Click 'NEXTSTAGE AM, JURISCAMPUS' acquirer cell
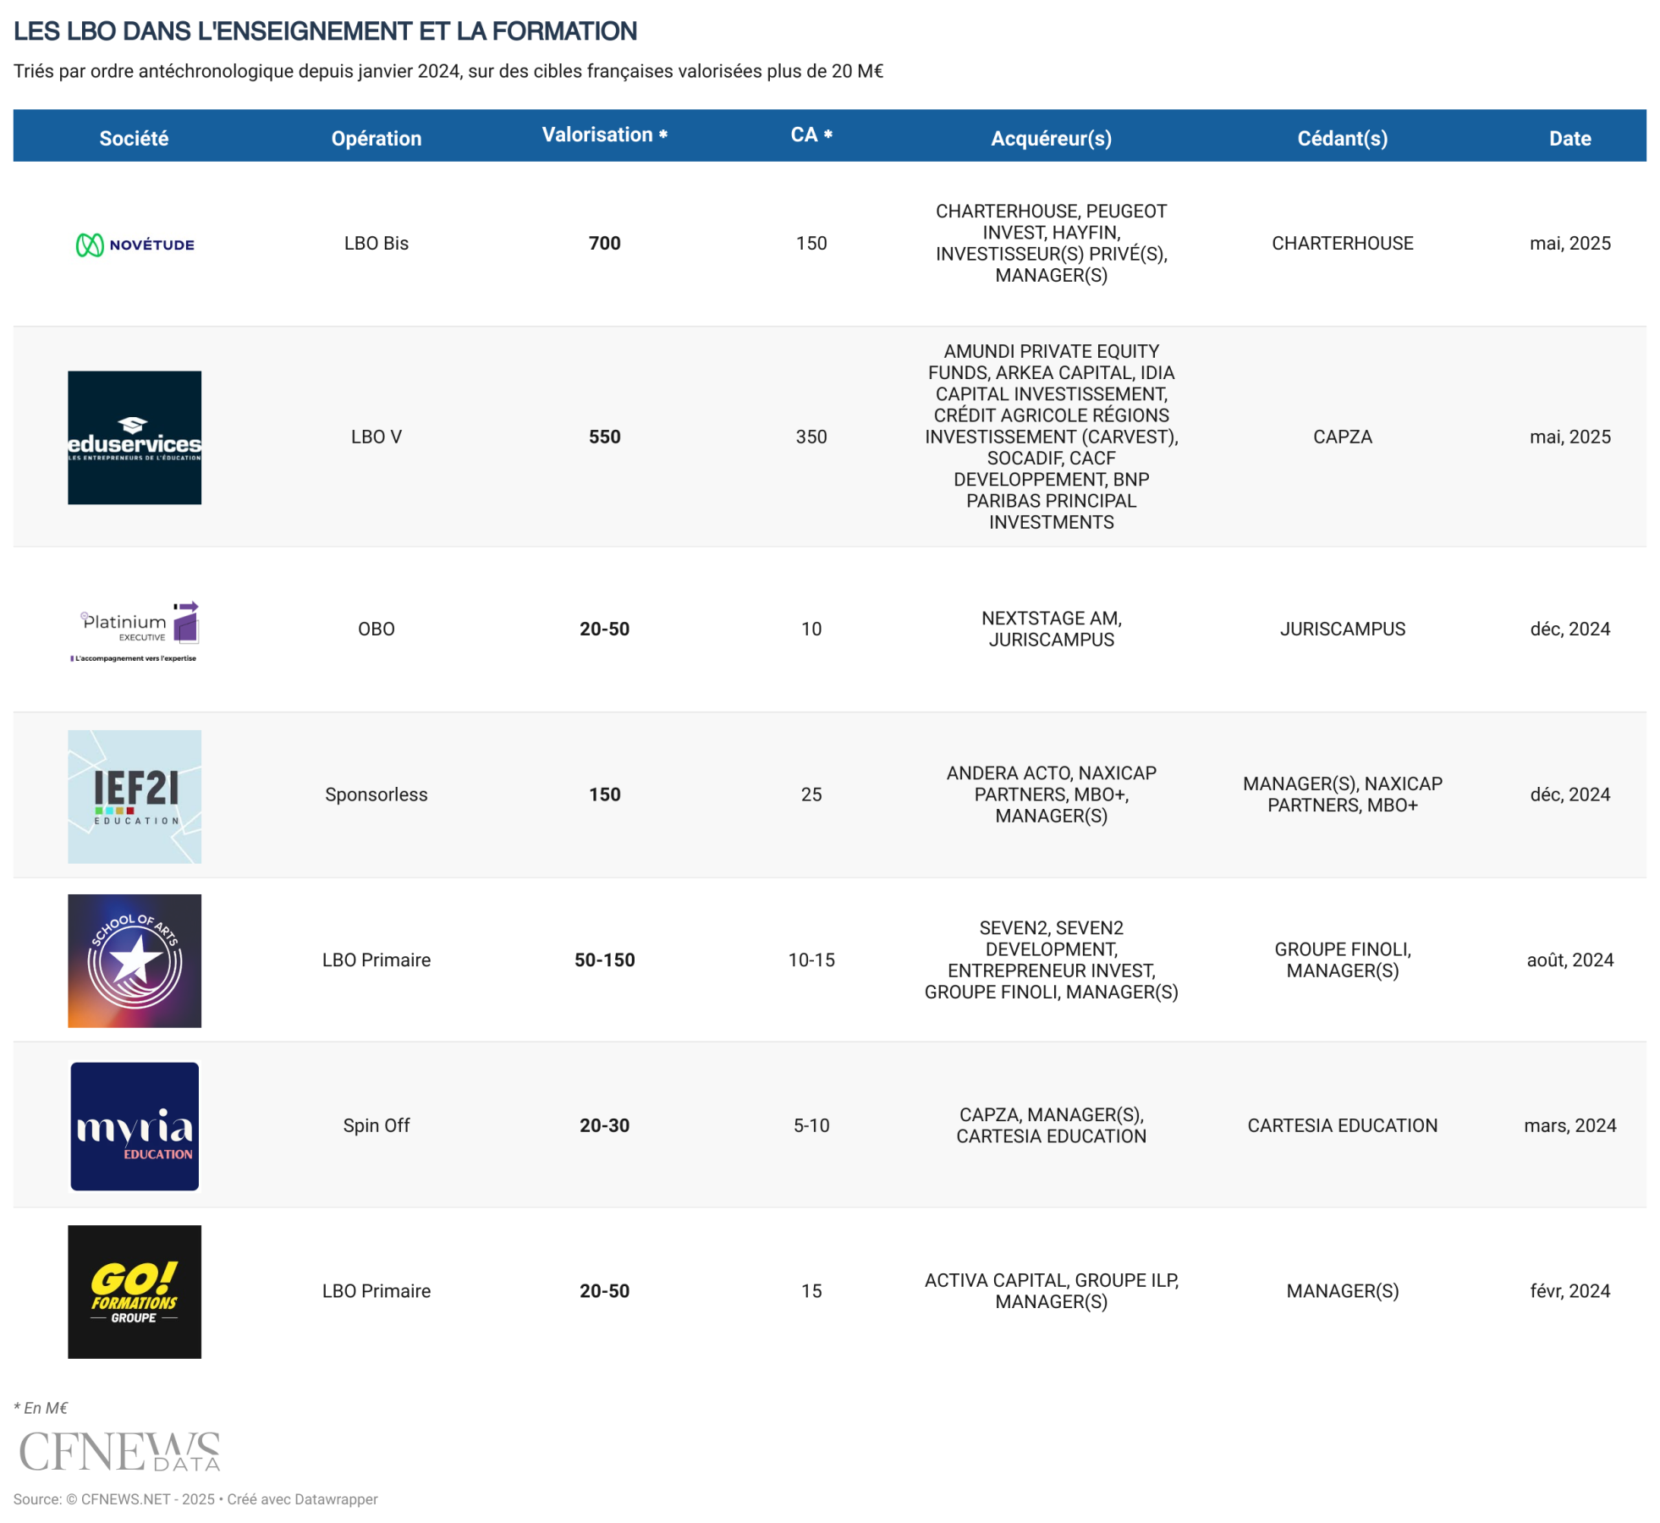 pyautogui.click(x=1051, y=629)
